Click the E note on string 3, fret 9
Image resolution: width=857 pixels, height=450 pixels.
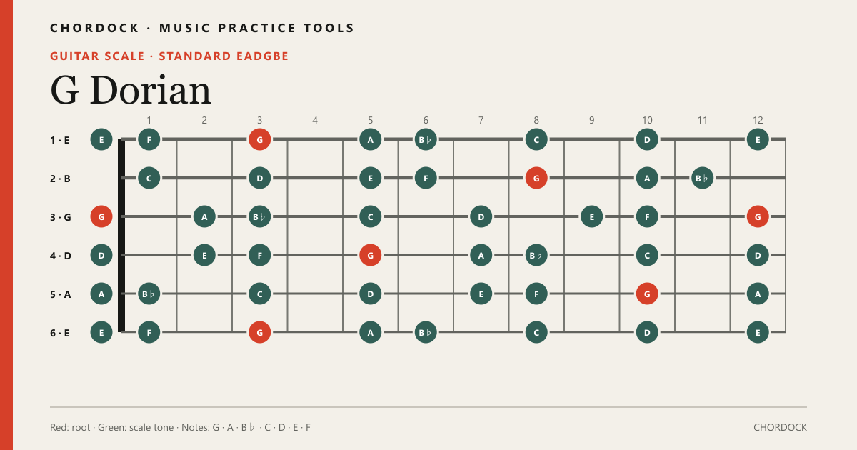(591, 216)
